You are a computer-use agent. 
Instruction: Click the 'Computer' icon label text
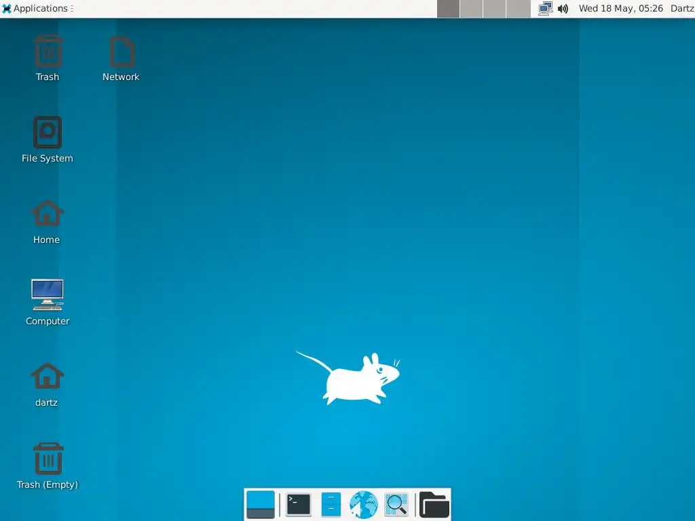coord(48,321)
